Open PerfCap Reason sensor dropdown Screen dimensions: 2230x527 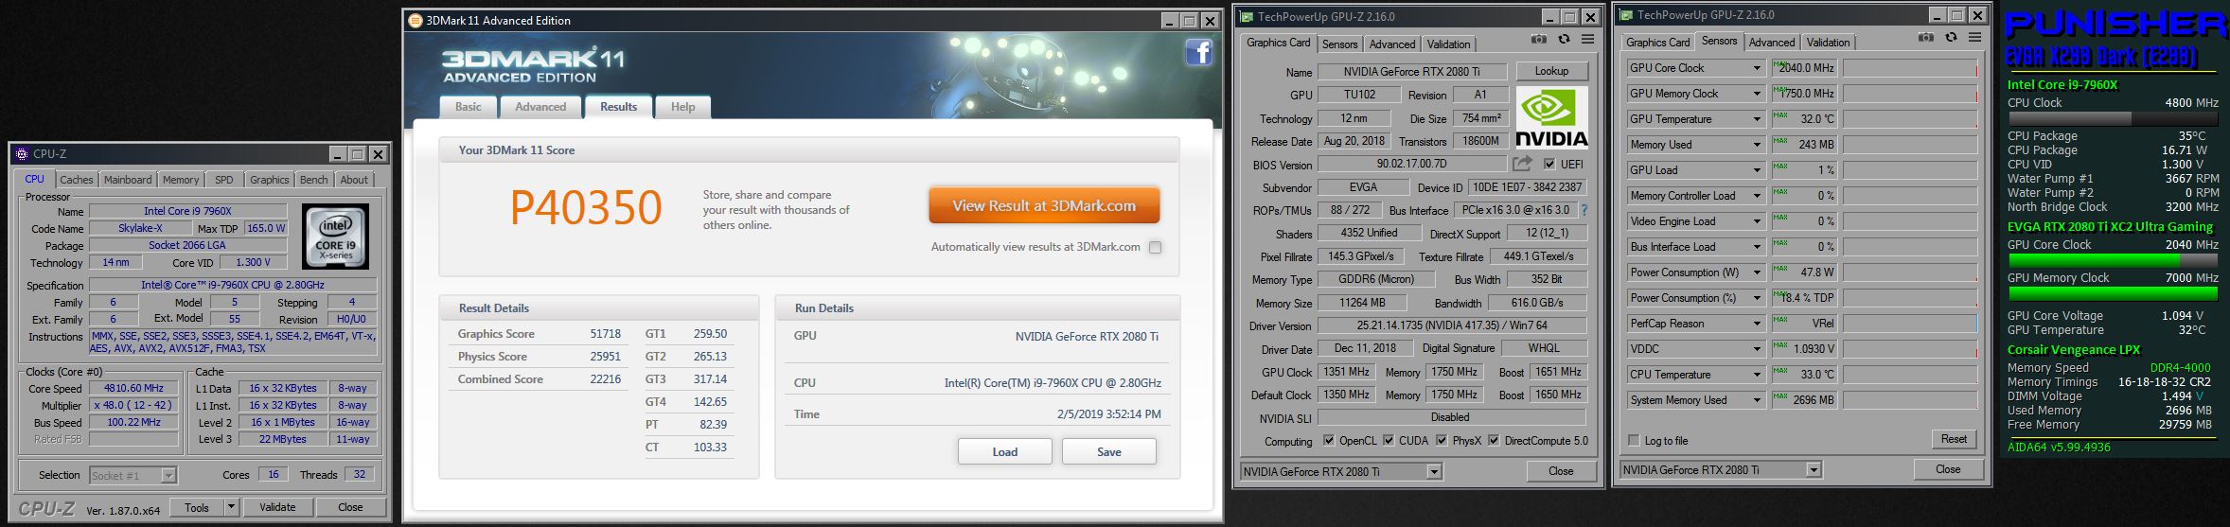pyautogui.click(x=1757, y=324)
